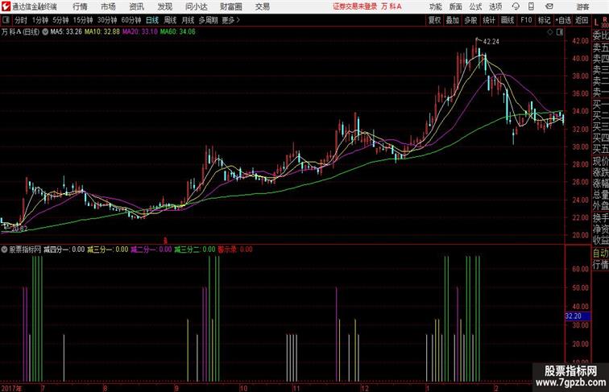Viewport: 609px width, 392px height.
Task: Switch to the 分时 chart tab
Action: pyautogui.click(x=21, y=20)
